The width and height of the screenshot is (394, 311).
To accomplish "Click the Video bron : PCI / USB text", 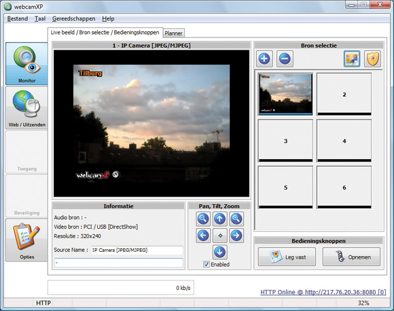I will [x=96, y=227].
